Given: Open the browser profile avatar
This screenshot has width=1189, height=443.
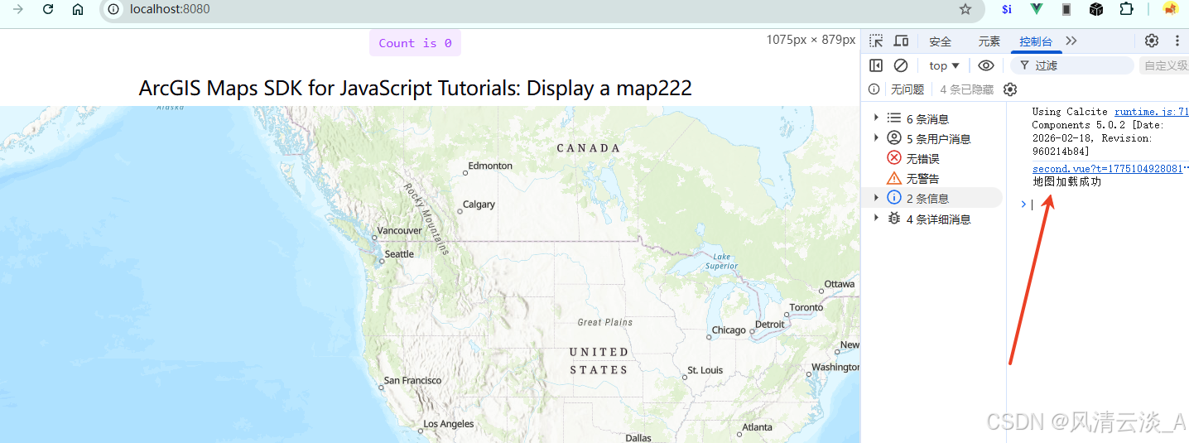Looking at the screenshot, I should tap(1170, 9).
